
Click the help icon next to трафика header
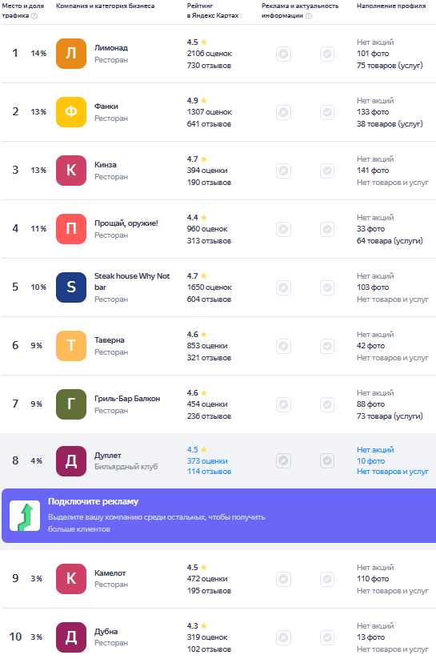(34, 15)
